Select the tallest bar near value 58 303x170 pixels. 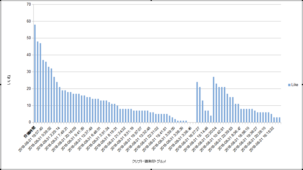(x=35, y=73)
